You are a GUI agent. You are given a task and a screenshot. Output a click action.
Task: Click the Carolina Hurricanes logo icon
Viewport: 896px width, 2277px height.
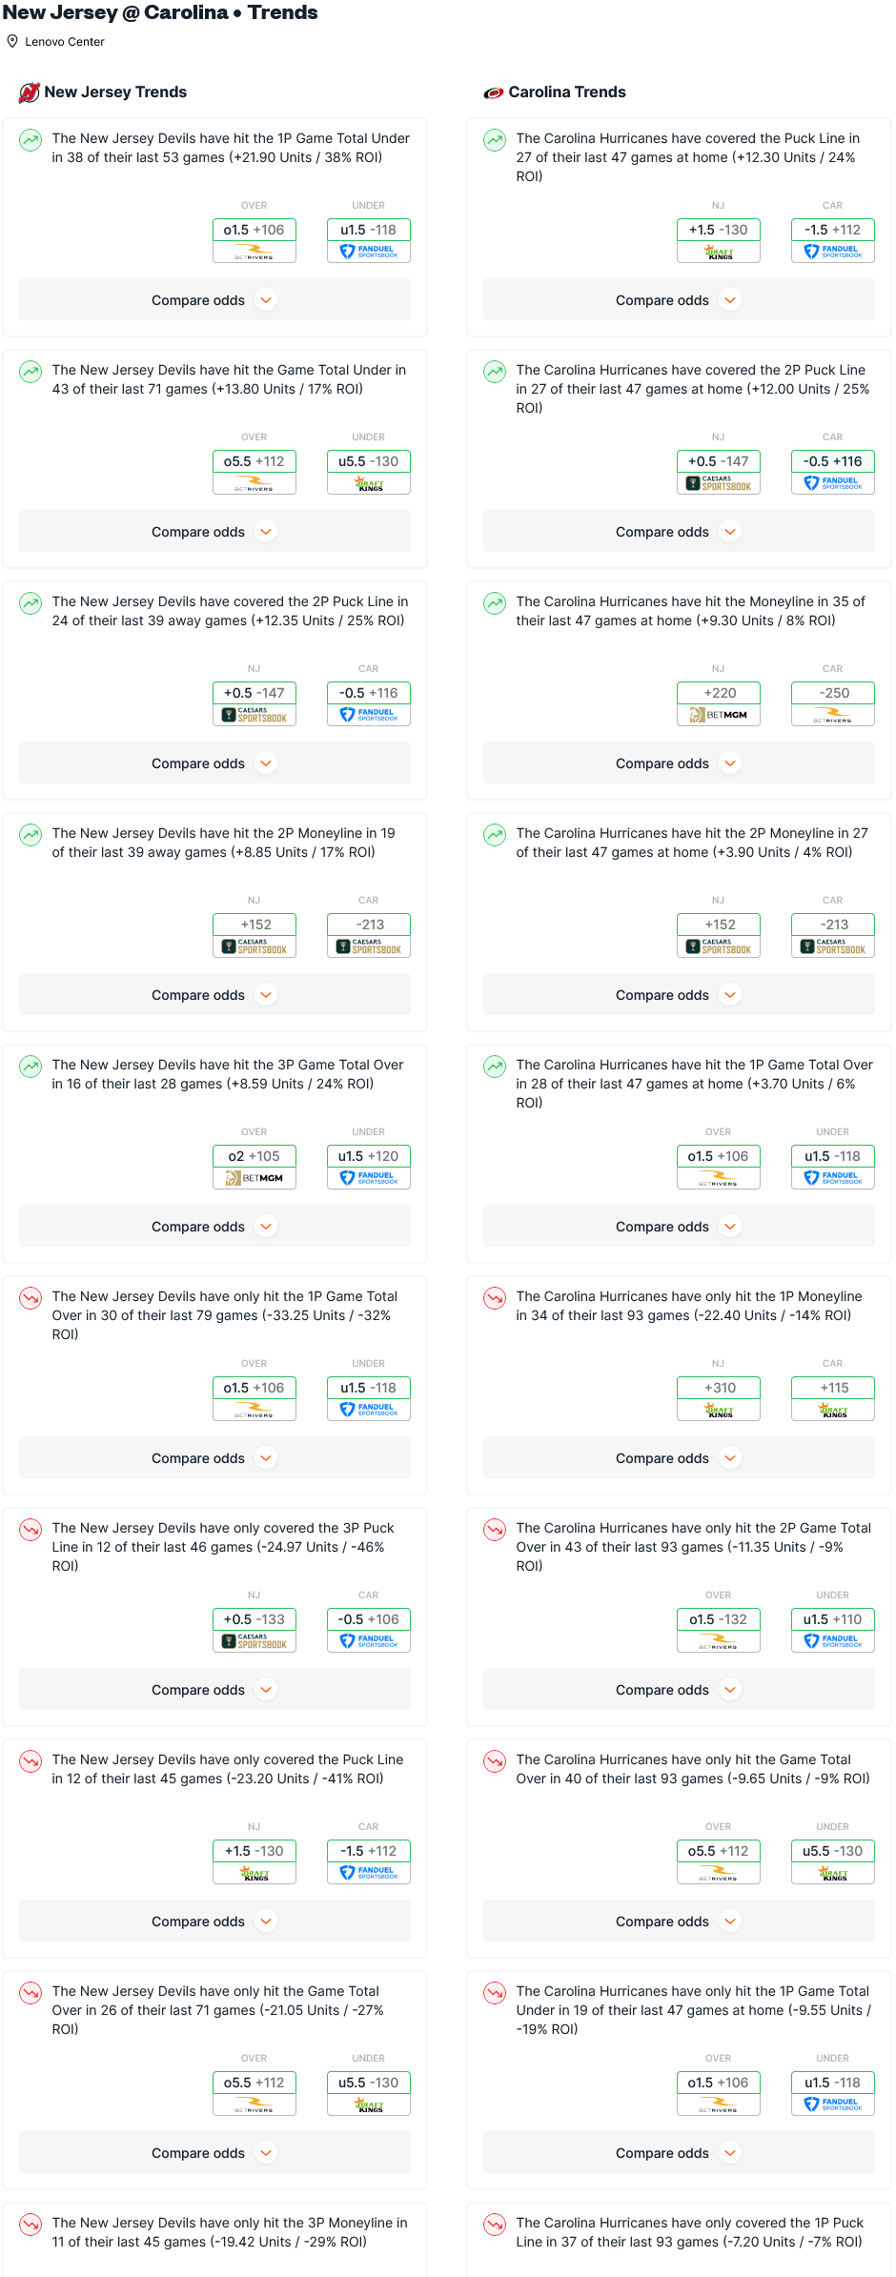click(494, 92)
